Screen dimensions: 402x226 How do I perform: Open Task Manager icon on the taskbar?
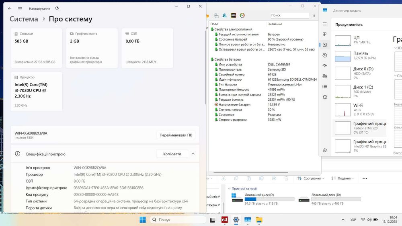tap(248, 220)
